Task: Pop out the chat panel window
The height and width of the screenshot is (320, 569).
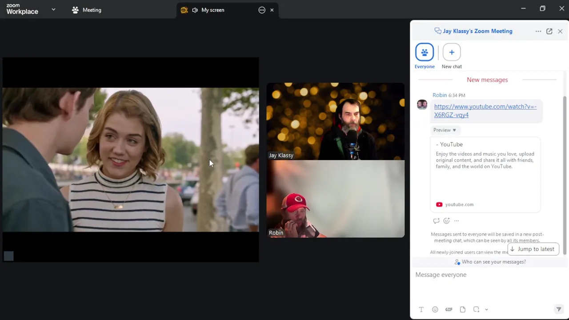Action: [x=549, y=31]
